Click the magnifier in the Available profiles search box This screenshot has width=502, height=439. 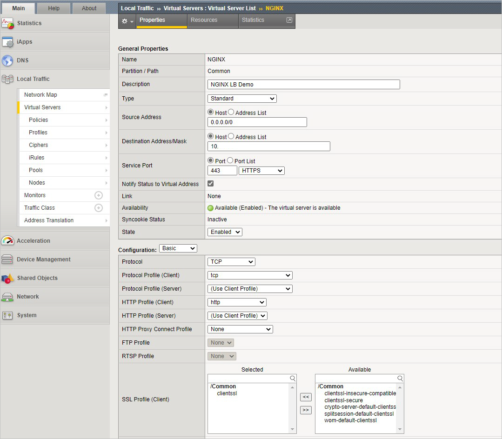pyautogui.click(x=400, y=378)
